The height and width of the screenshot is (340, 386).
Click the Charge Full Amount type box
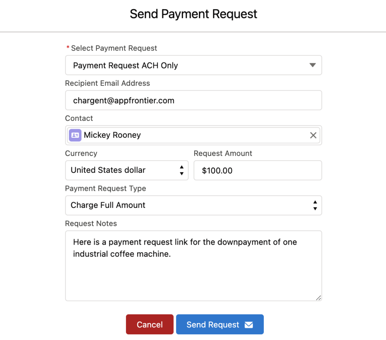coord(193,205)
